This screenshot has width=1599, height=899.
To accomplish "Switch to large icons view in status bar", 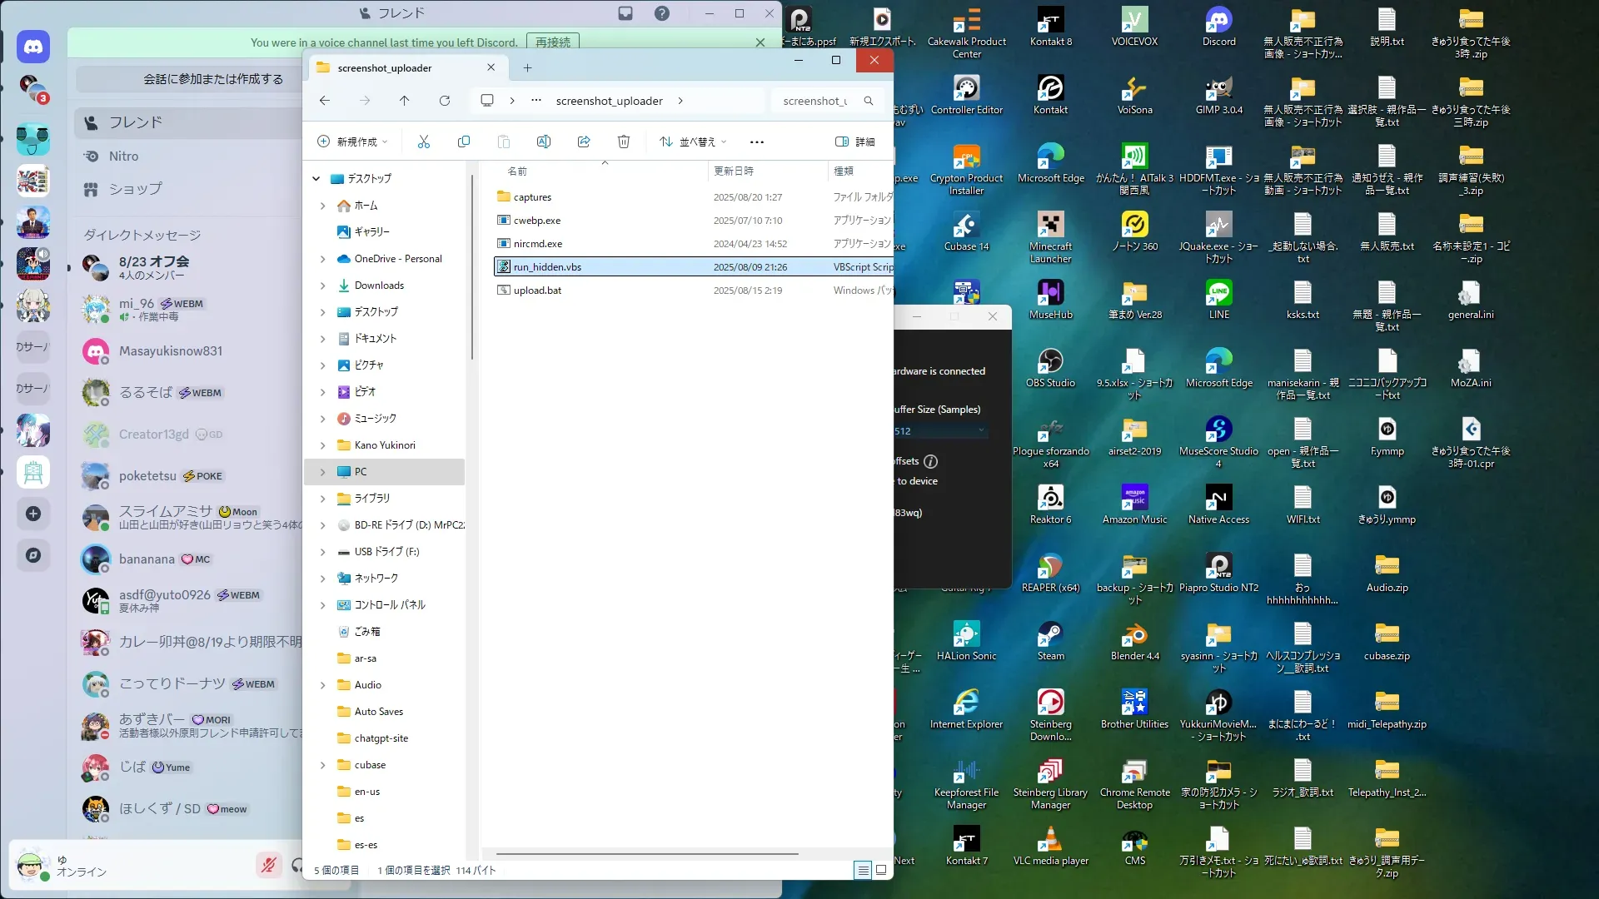I will (x=881, y=870).
